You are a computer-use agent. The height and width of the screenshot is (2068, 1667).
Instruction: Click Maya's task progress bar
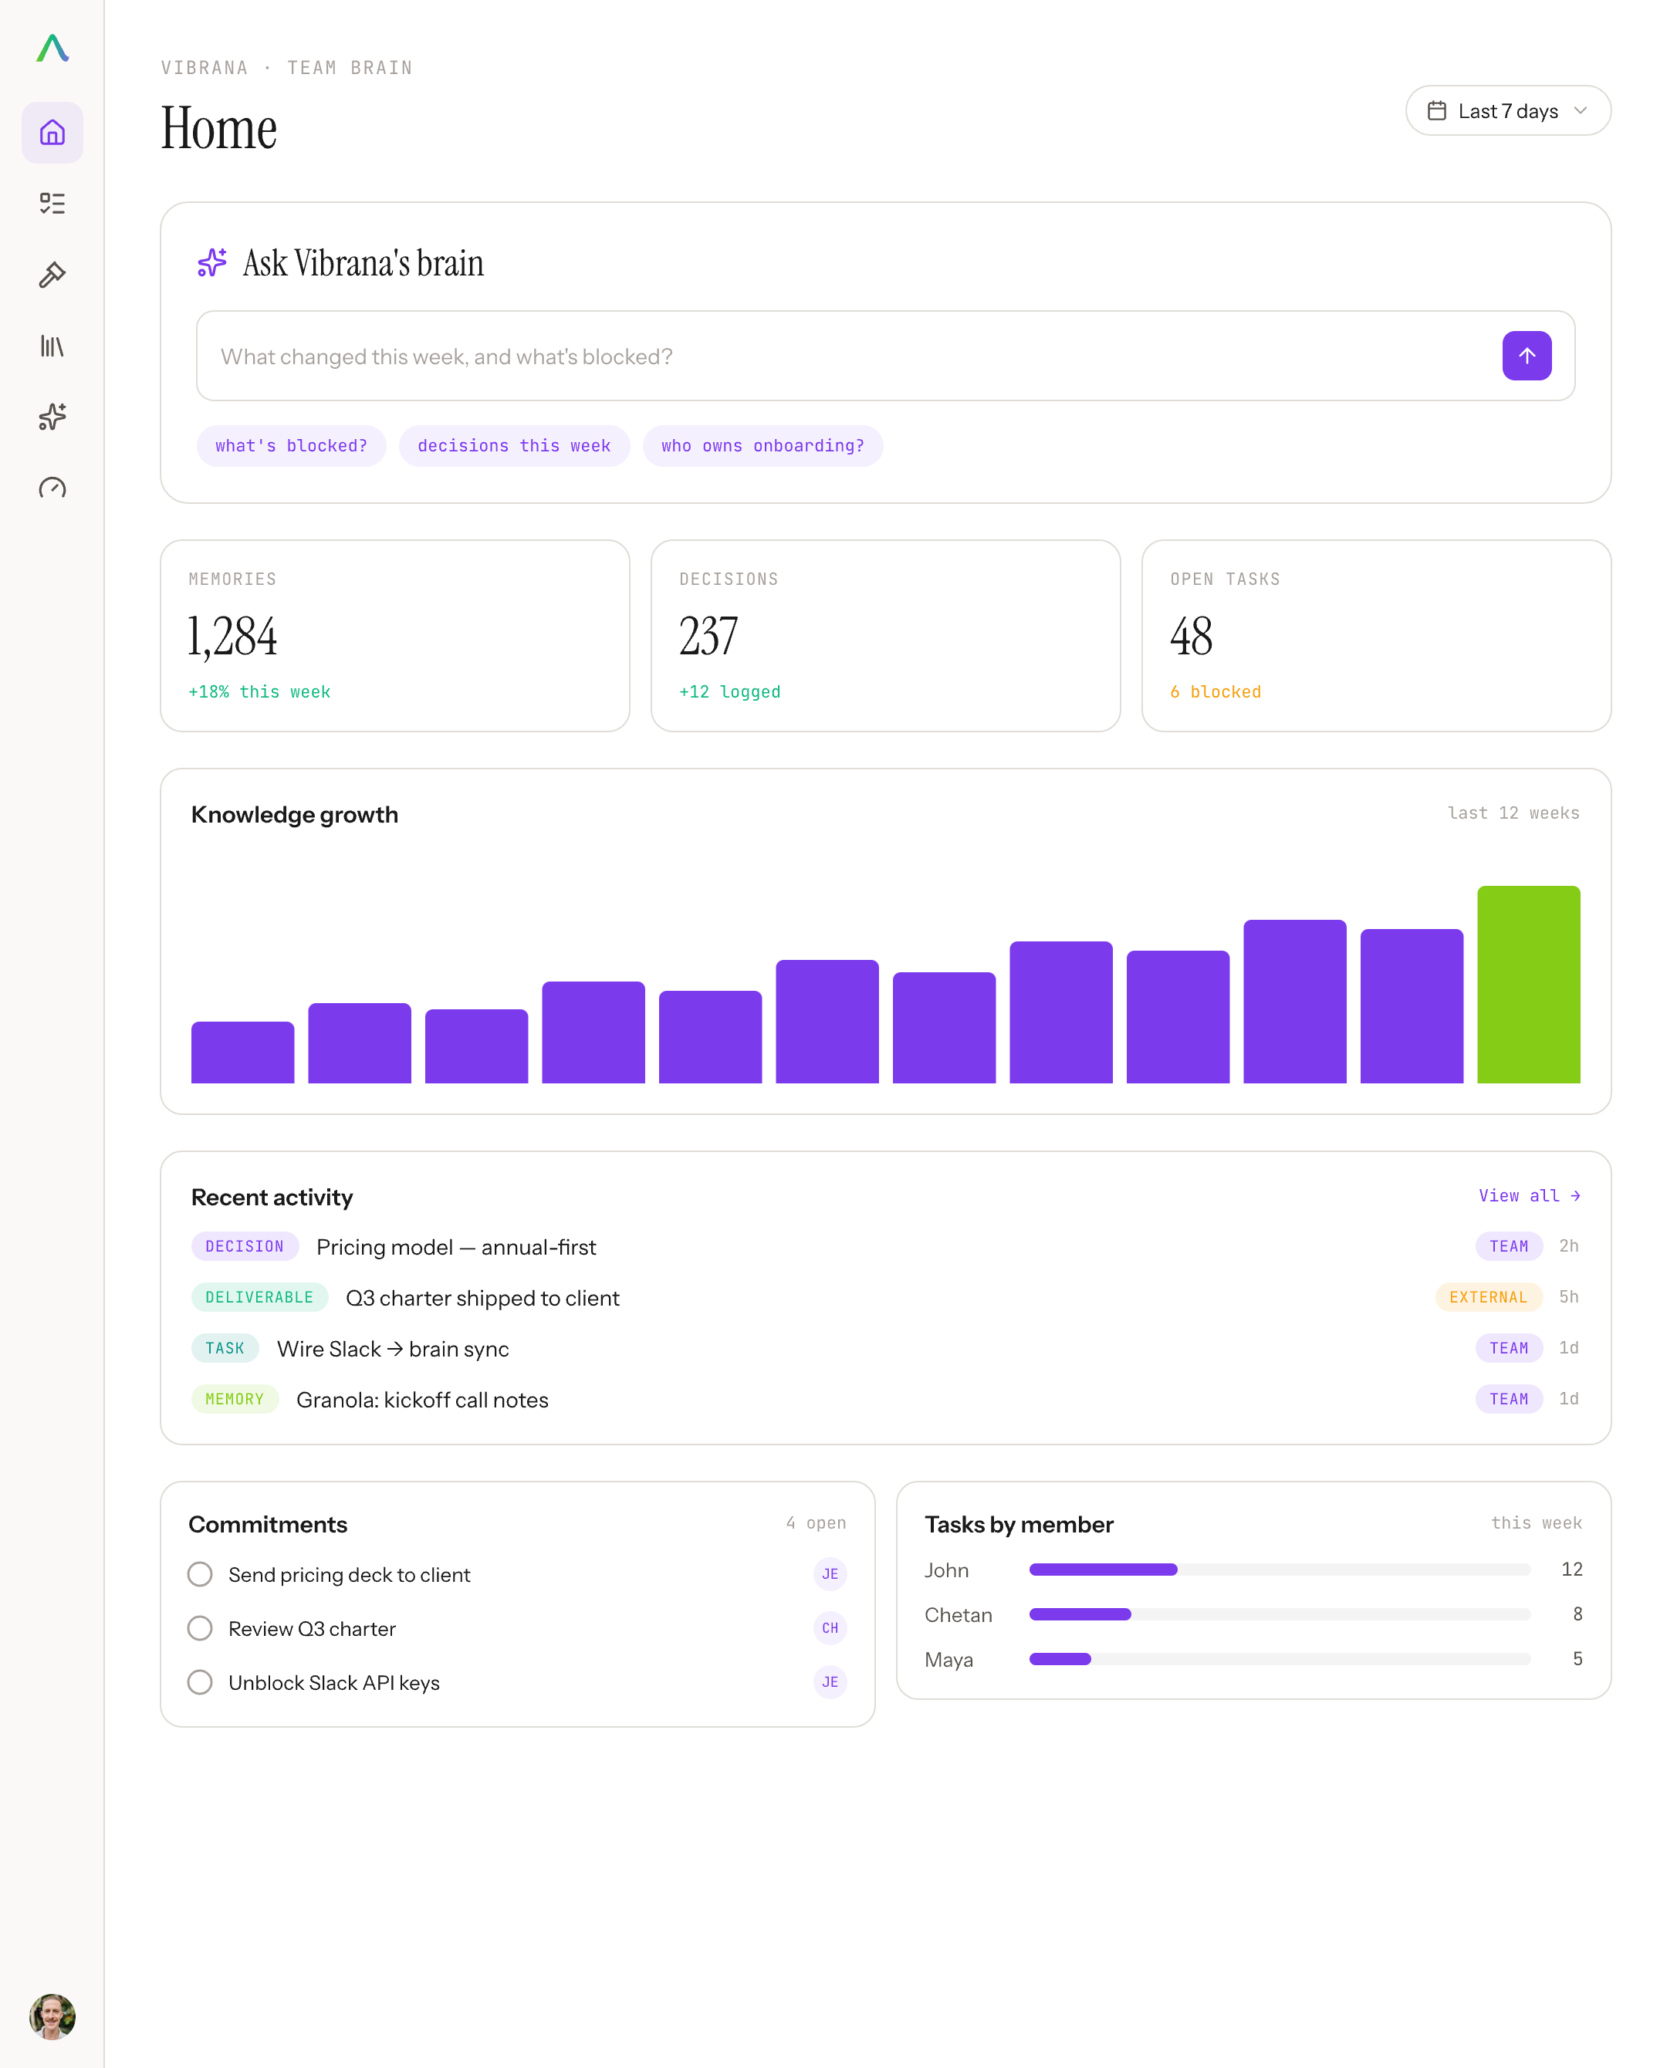[x=1279, y=1659]
